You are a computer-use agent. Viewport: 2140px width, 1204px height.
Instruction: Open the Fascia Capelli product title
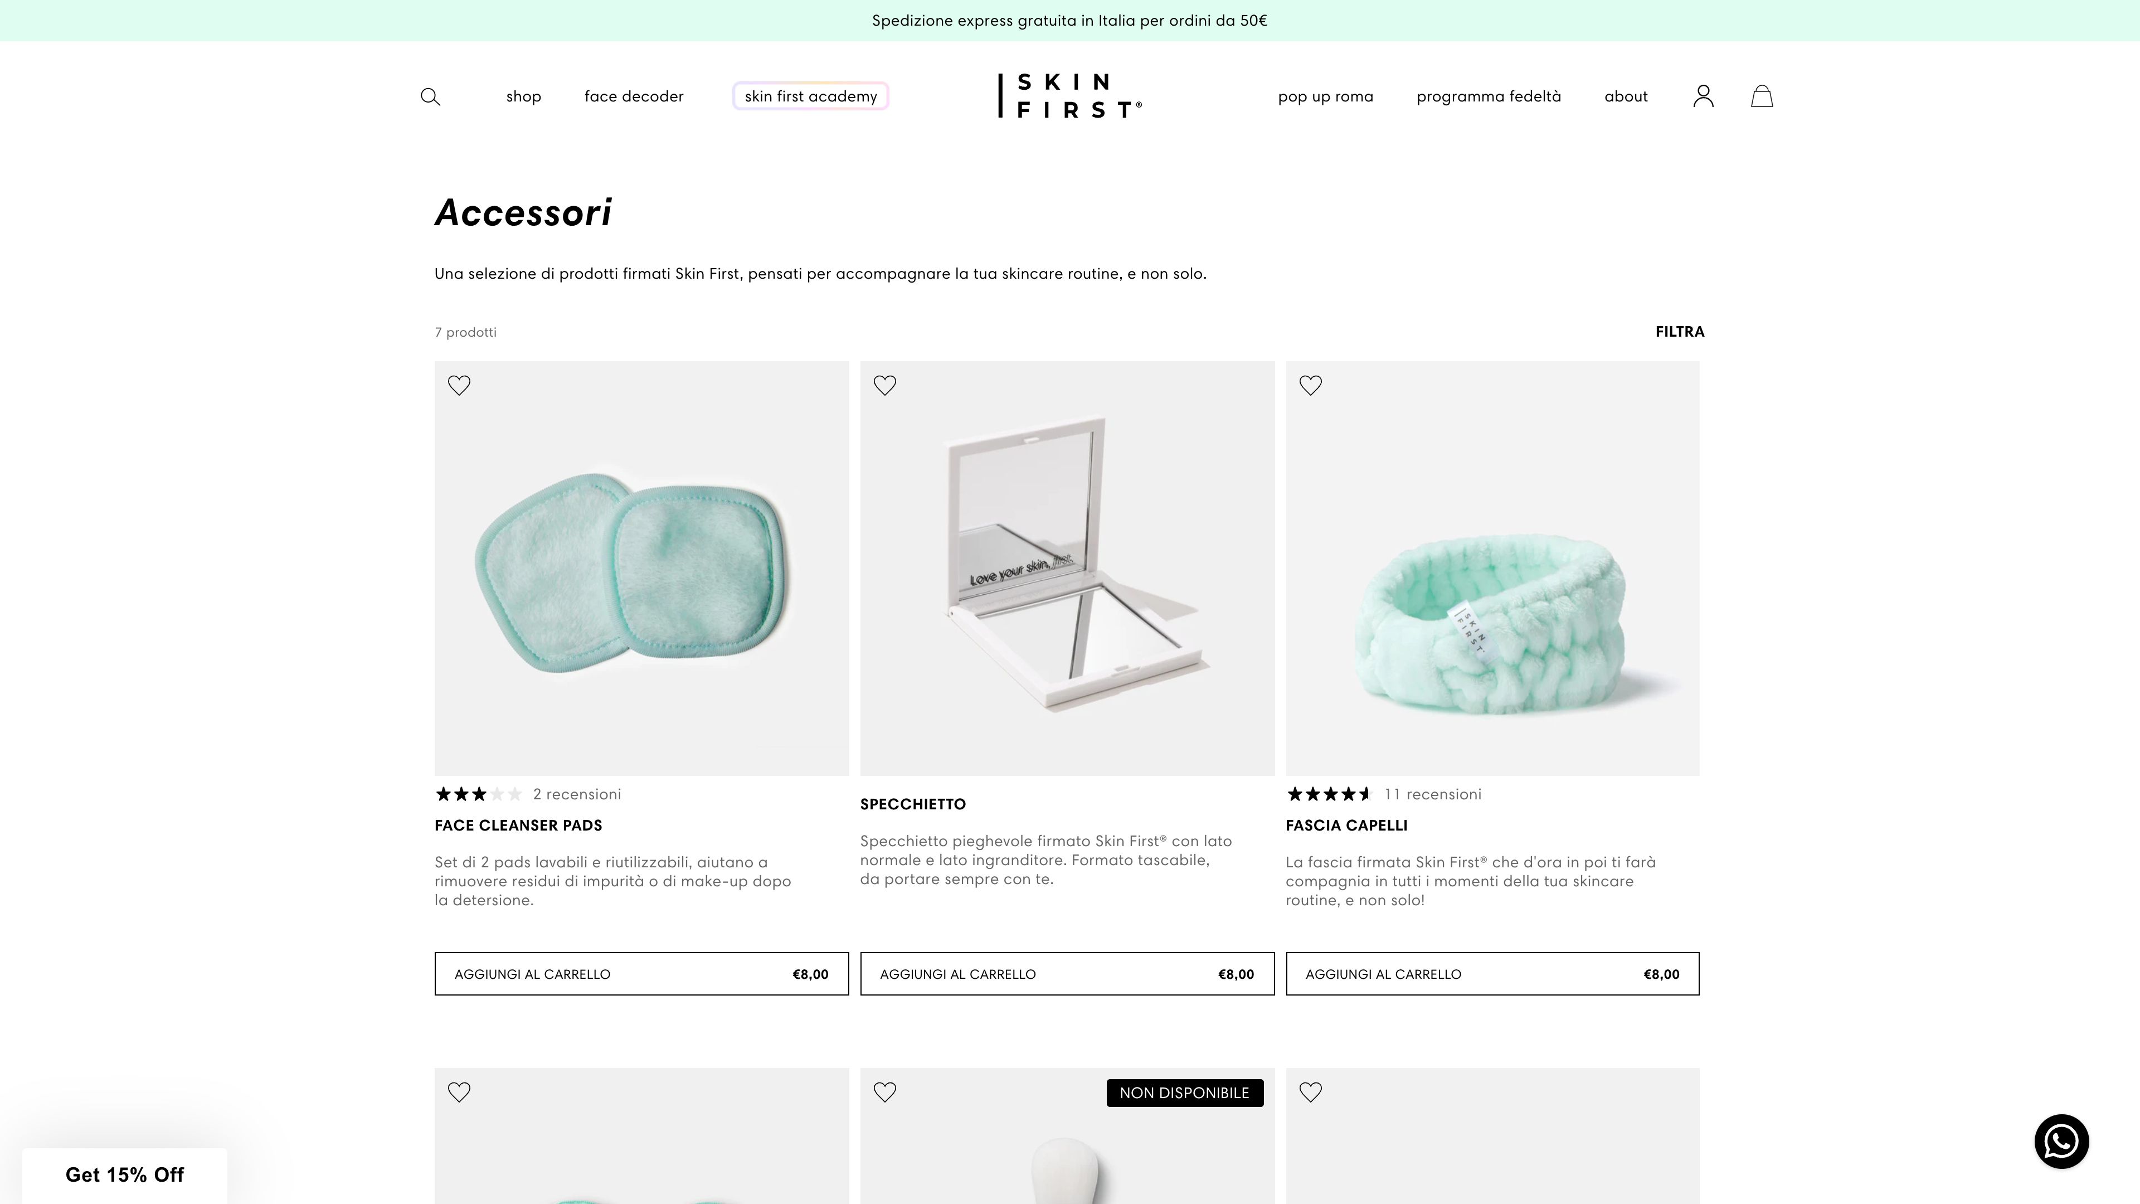tap(1346, 825)
